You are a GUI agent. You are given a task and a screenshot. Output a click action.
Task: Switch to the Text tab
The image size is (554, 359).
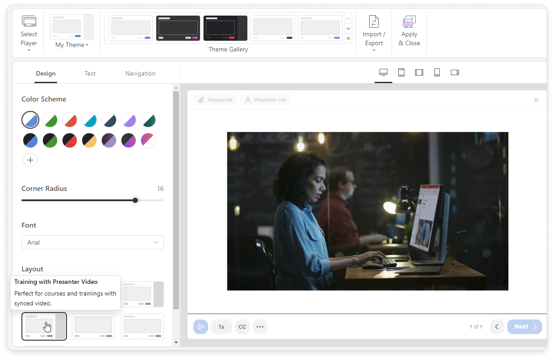click(x=90, y=73)
